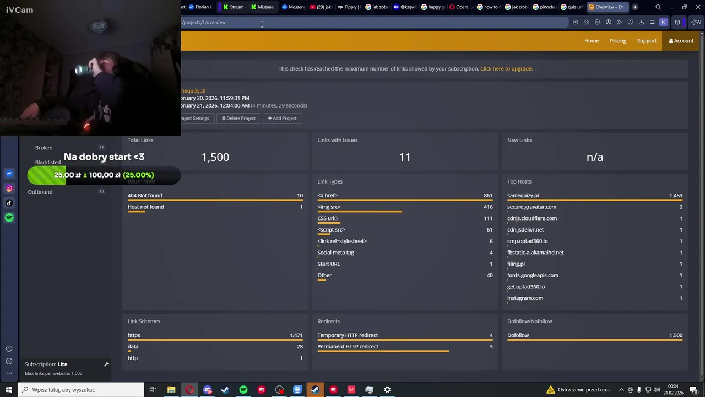Open Easy Setup menu icon in toolbar
705x397 pixels.
click(x=652, y=22)
